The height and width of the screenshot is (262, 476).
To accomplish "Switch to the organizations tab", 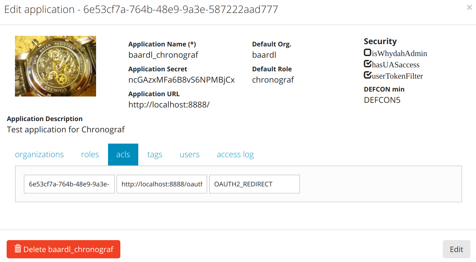I will 39,155.
